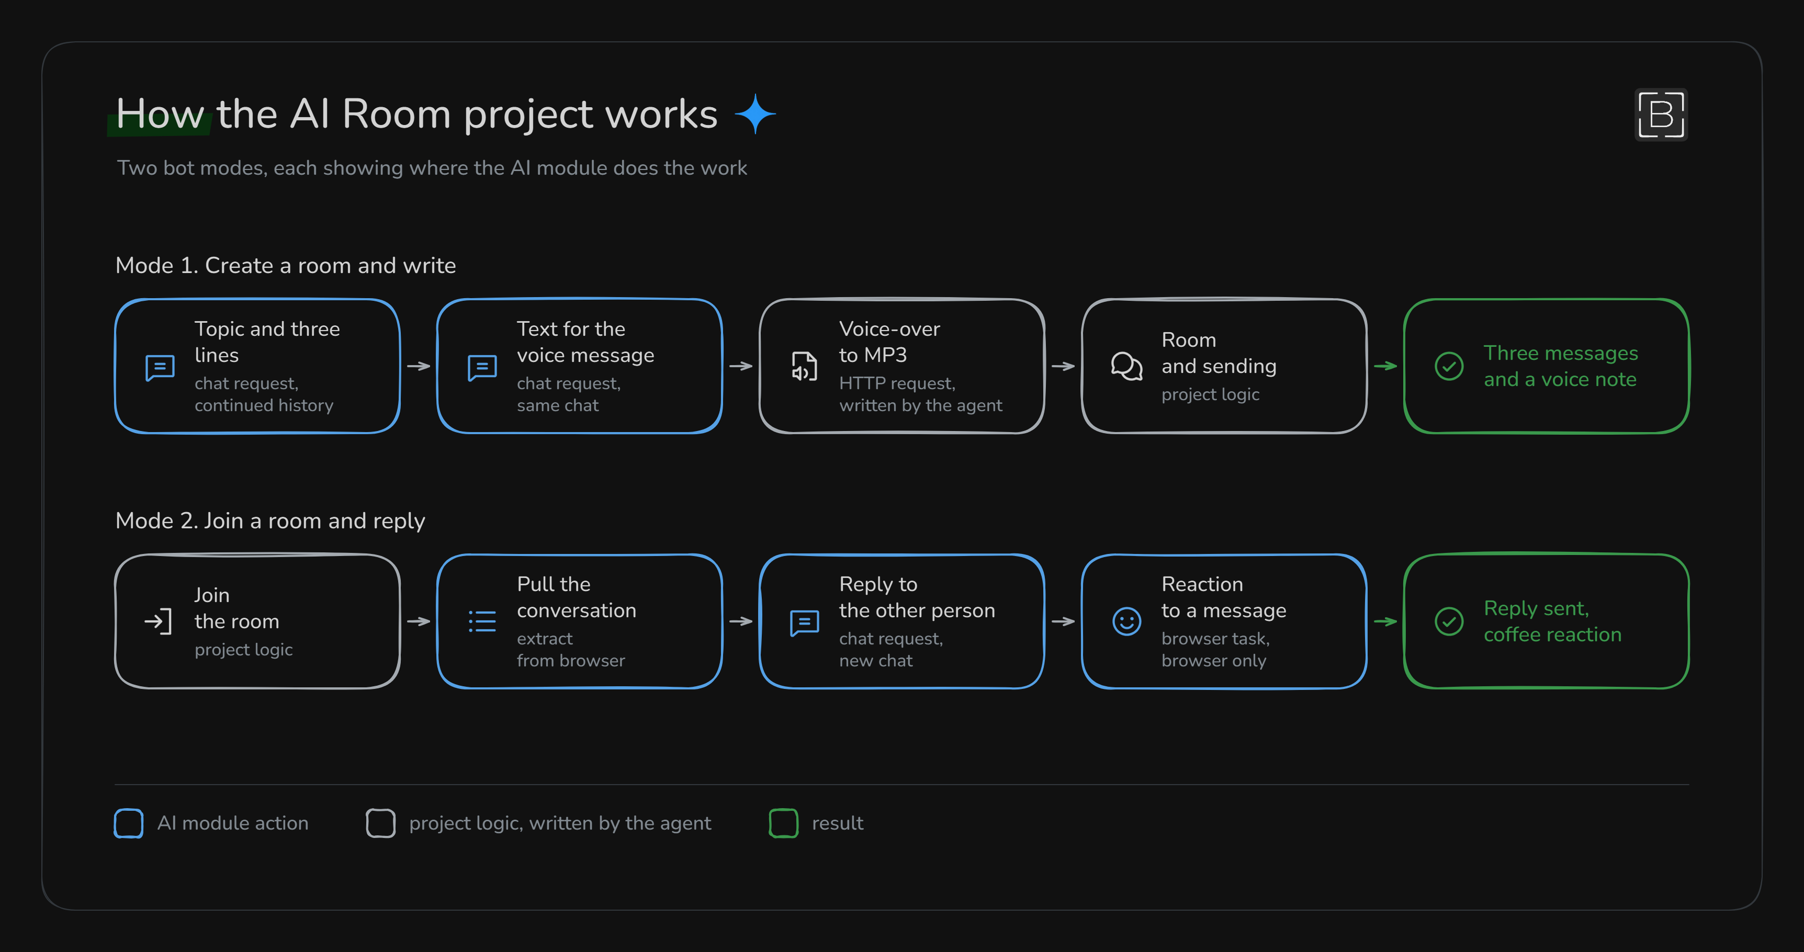Click the heading 'Mode 1. Create a room and write'
Screen dimensions: 1804x952
285,265
